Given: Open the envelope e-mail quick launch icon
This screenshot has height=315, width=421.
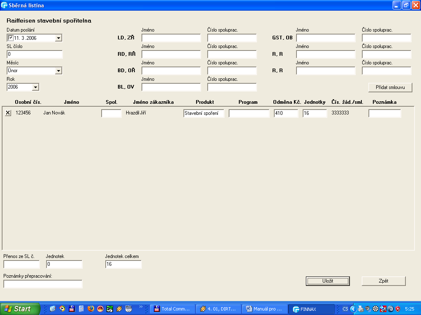Looking at the screenshot, I should (x=53, y=309).
